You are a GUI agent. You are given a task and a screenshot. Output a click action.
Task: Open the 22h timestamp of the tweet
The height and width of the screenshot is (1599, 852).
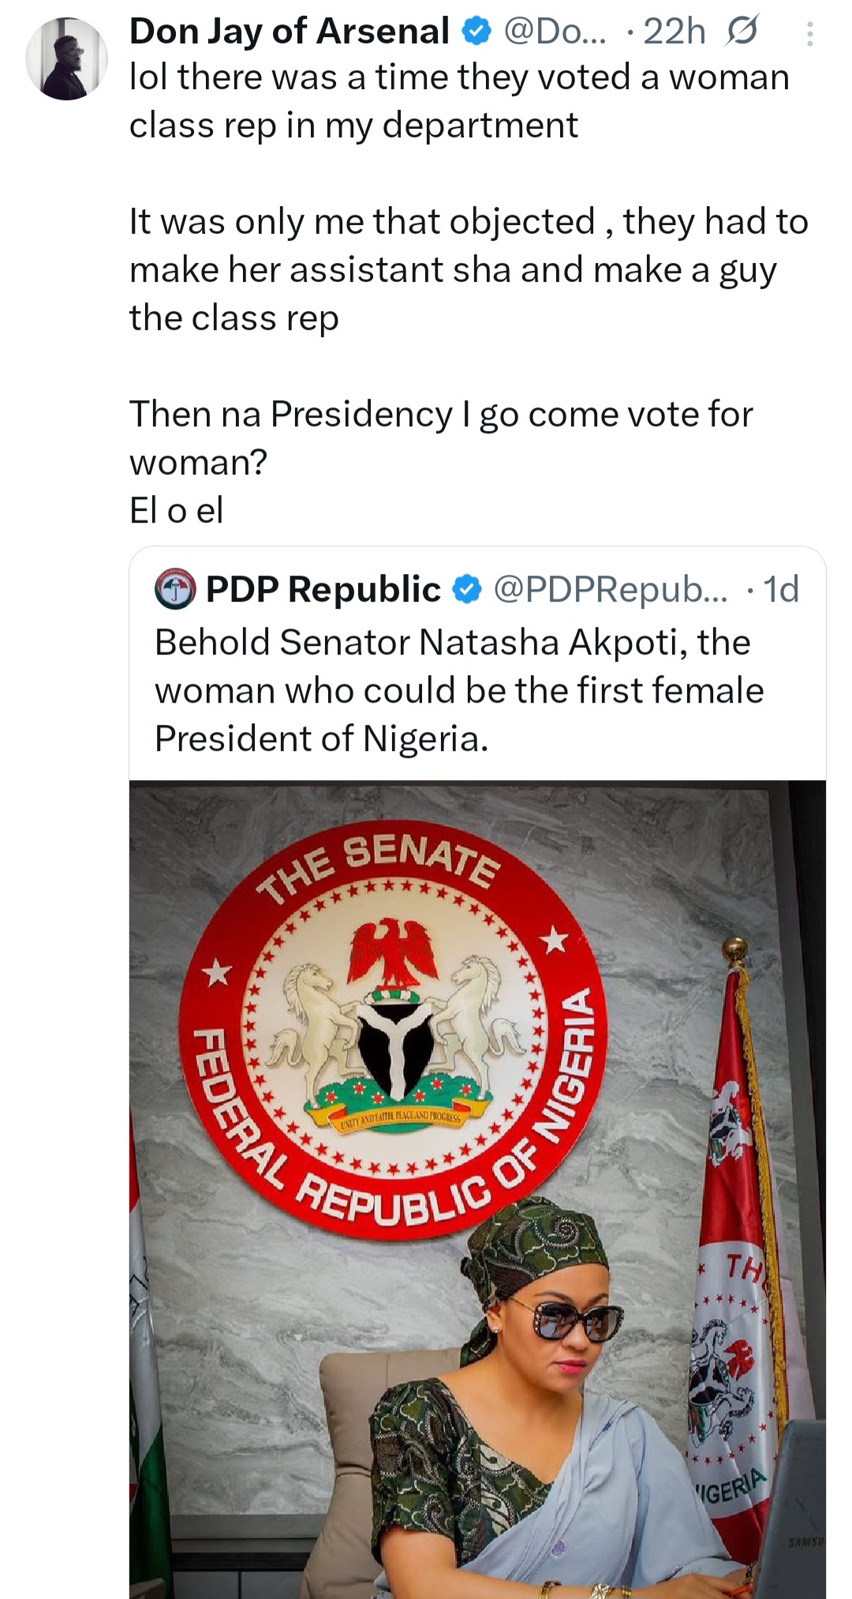click(674, 32)
